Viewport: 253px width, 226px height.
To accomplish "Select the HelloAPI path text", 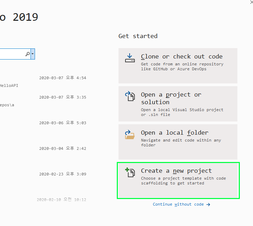I will (x=9, y=86).
